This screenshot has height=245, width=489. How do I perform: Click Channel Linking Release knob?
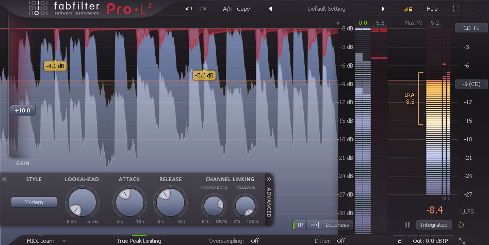(246, 206)
